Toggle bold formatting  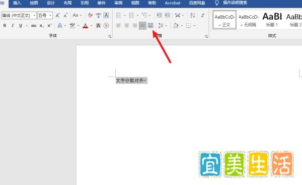(5, 26)
